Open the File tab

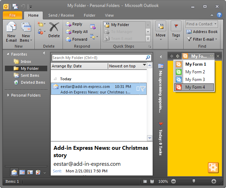(x=13, y=15)
